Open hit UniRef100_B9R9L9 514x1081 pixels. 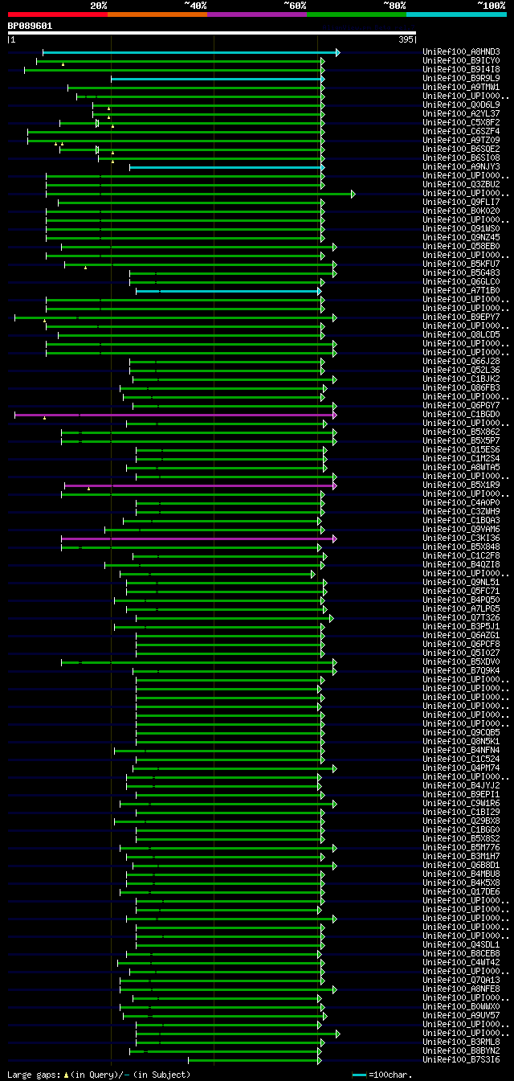point(461,79)
